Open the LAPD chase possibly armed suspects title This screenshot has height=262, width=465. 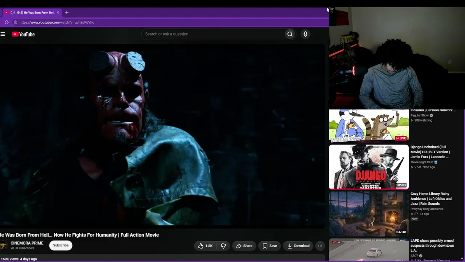pyautogui.click(x=432, y=246)
